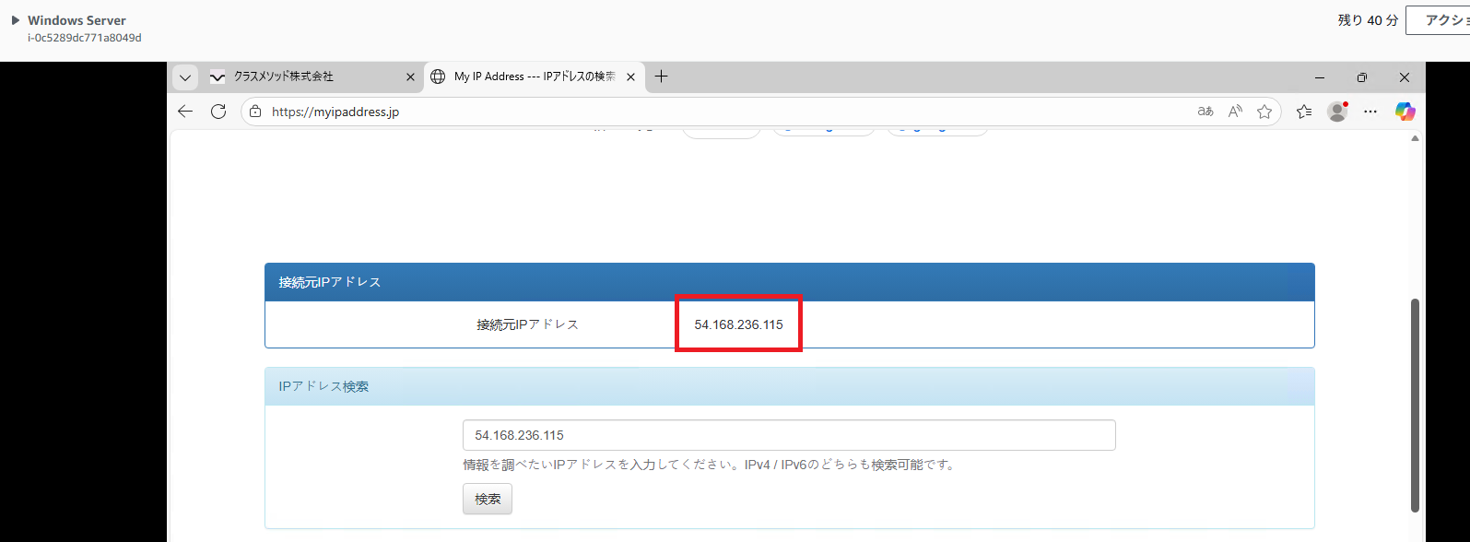Open the Favorites list icon
The image size is (1470, 542).
(1303, 112)
